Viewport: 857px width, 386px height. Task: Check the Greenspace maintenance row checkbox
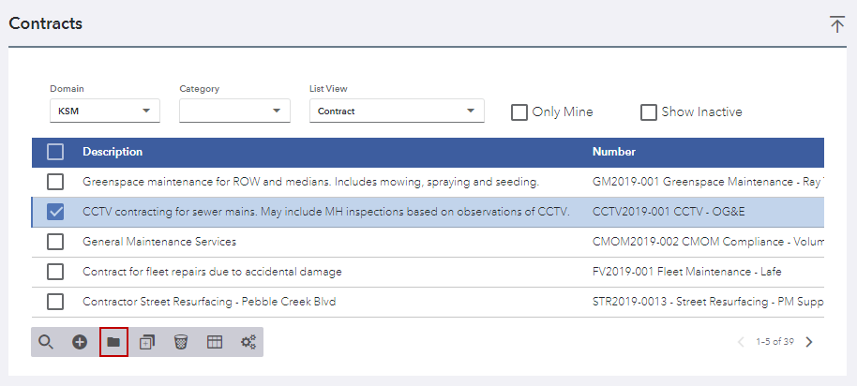pos(55,182)
